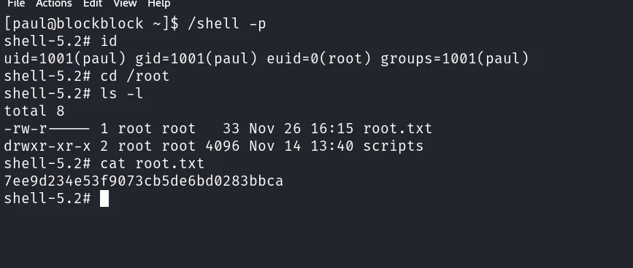The height and width of the screenshot is (268, 633).
Task: Open the View menu
Action: pyautogui.click(x=125, y=4)
